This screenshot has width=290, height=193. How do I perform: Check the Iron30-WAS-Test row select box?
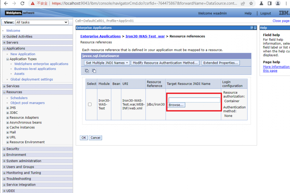click(x=90, y=104)
